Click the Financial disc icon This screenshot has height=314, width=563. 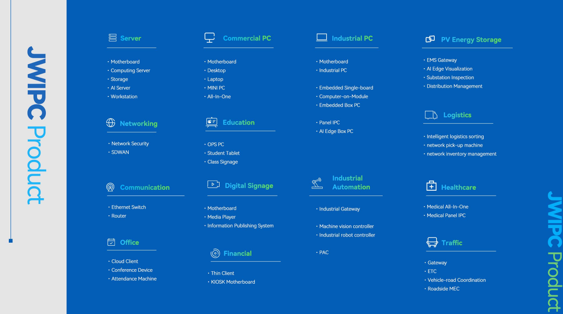[x=215, y=253]
